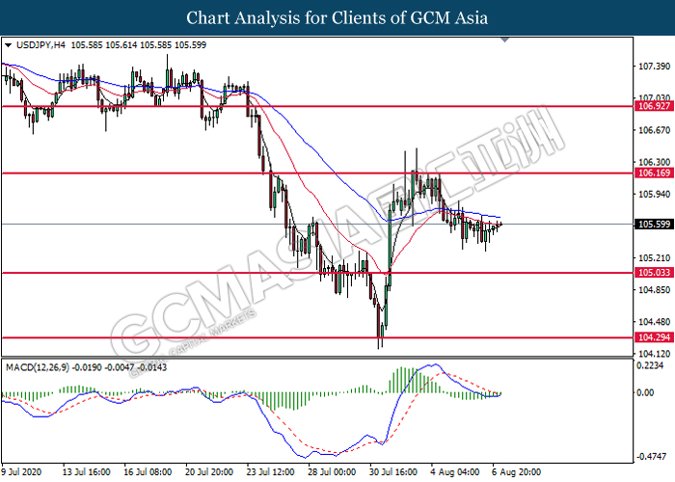Image resolution: width=675 pixels, height=482 pixels.
Task: Click the 6 Aug 20:00 time label
Action: (517, 472)
